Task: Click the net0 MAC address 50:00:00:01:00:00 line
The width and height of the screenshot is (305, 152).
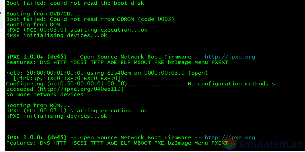Action: point(107,73)
